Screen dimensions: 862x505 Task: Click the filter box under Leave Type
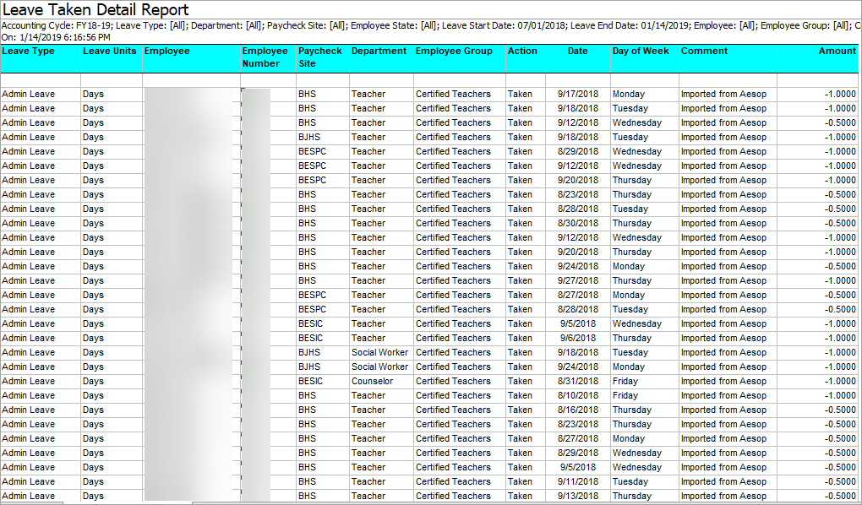(x=40, y=80)
